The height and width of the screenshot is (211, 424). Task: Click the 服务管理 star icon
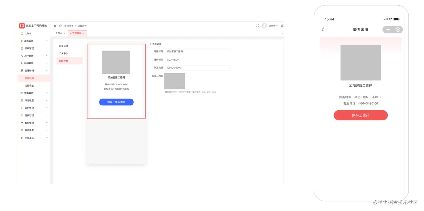pyautogui.click(x=22, y=41)
